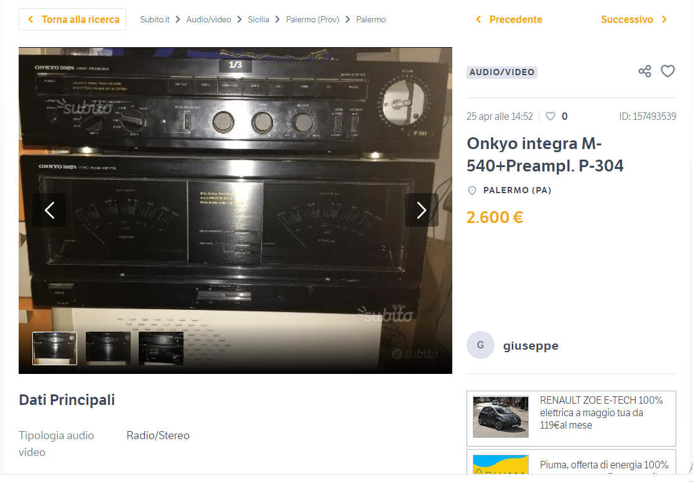
Task: Select the third photo thumbnail
Action: point(161,348)
